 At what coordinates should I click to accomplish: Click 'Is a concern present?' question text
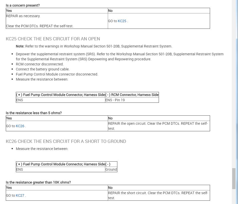coord(23,5)
